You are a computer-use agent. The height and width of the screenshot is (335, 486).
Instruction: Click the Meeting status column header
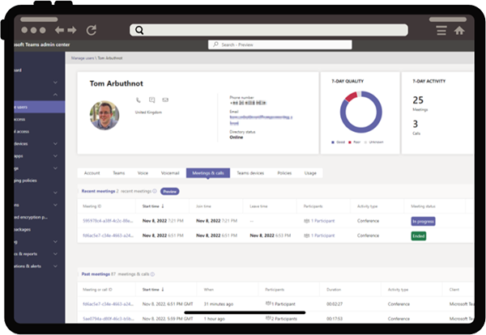coord(423,206)
